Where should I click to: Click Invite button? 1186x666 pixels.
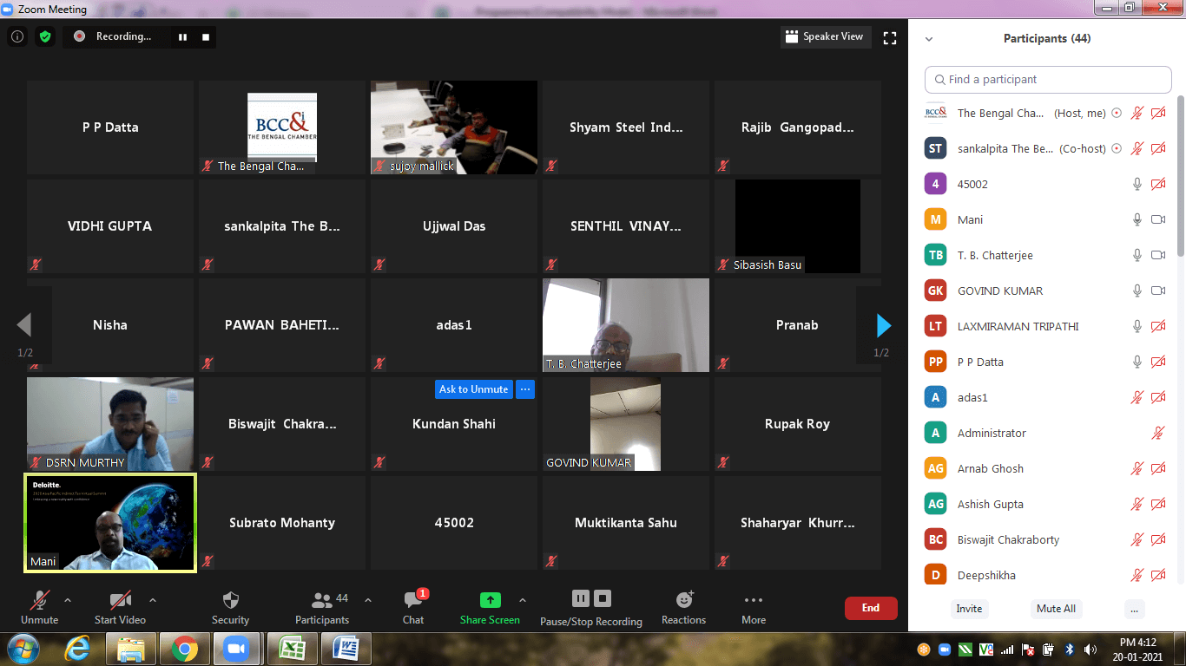coord(969,609)
